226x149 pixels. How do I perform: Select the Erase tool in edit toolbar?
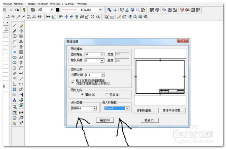coord(21,26)
